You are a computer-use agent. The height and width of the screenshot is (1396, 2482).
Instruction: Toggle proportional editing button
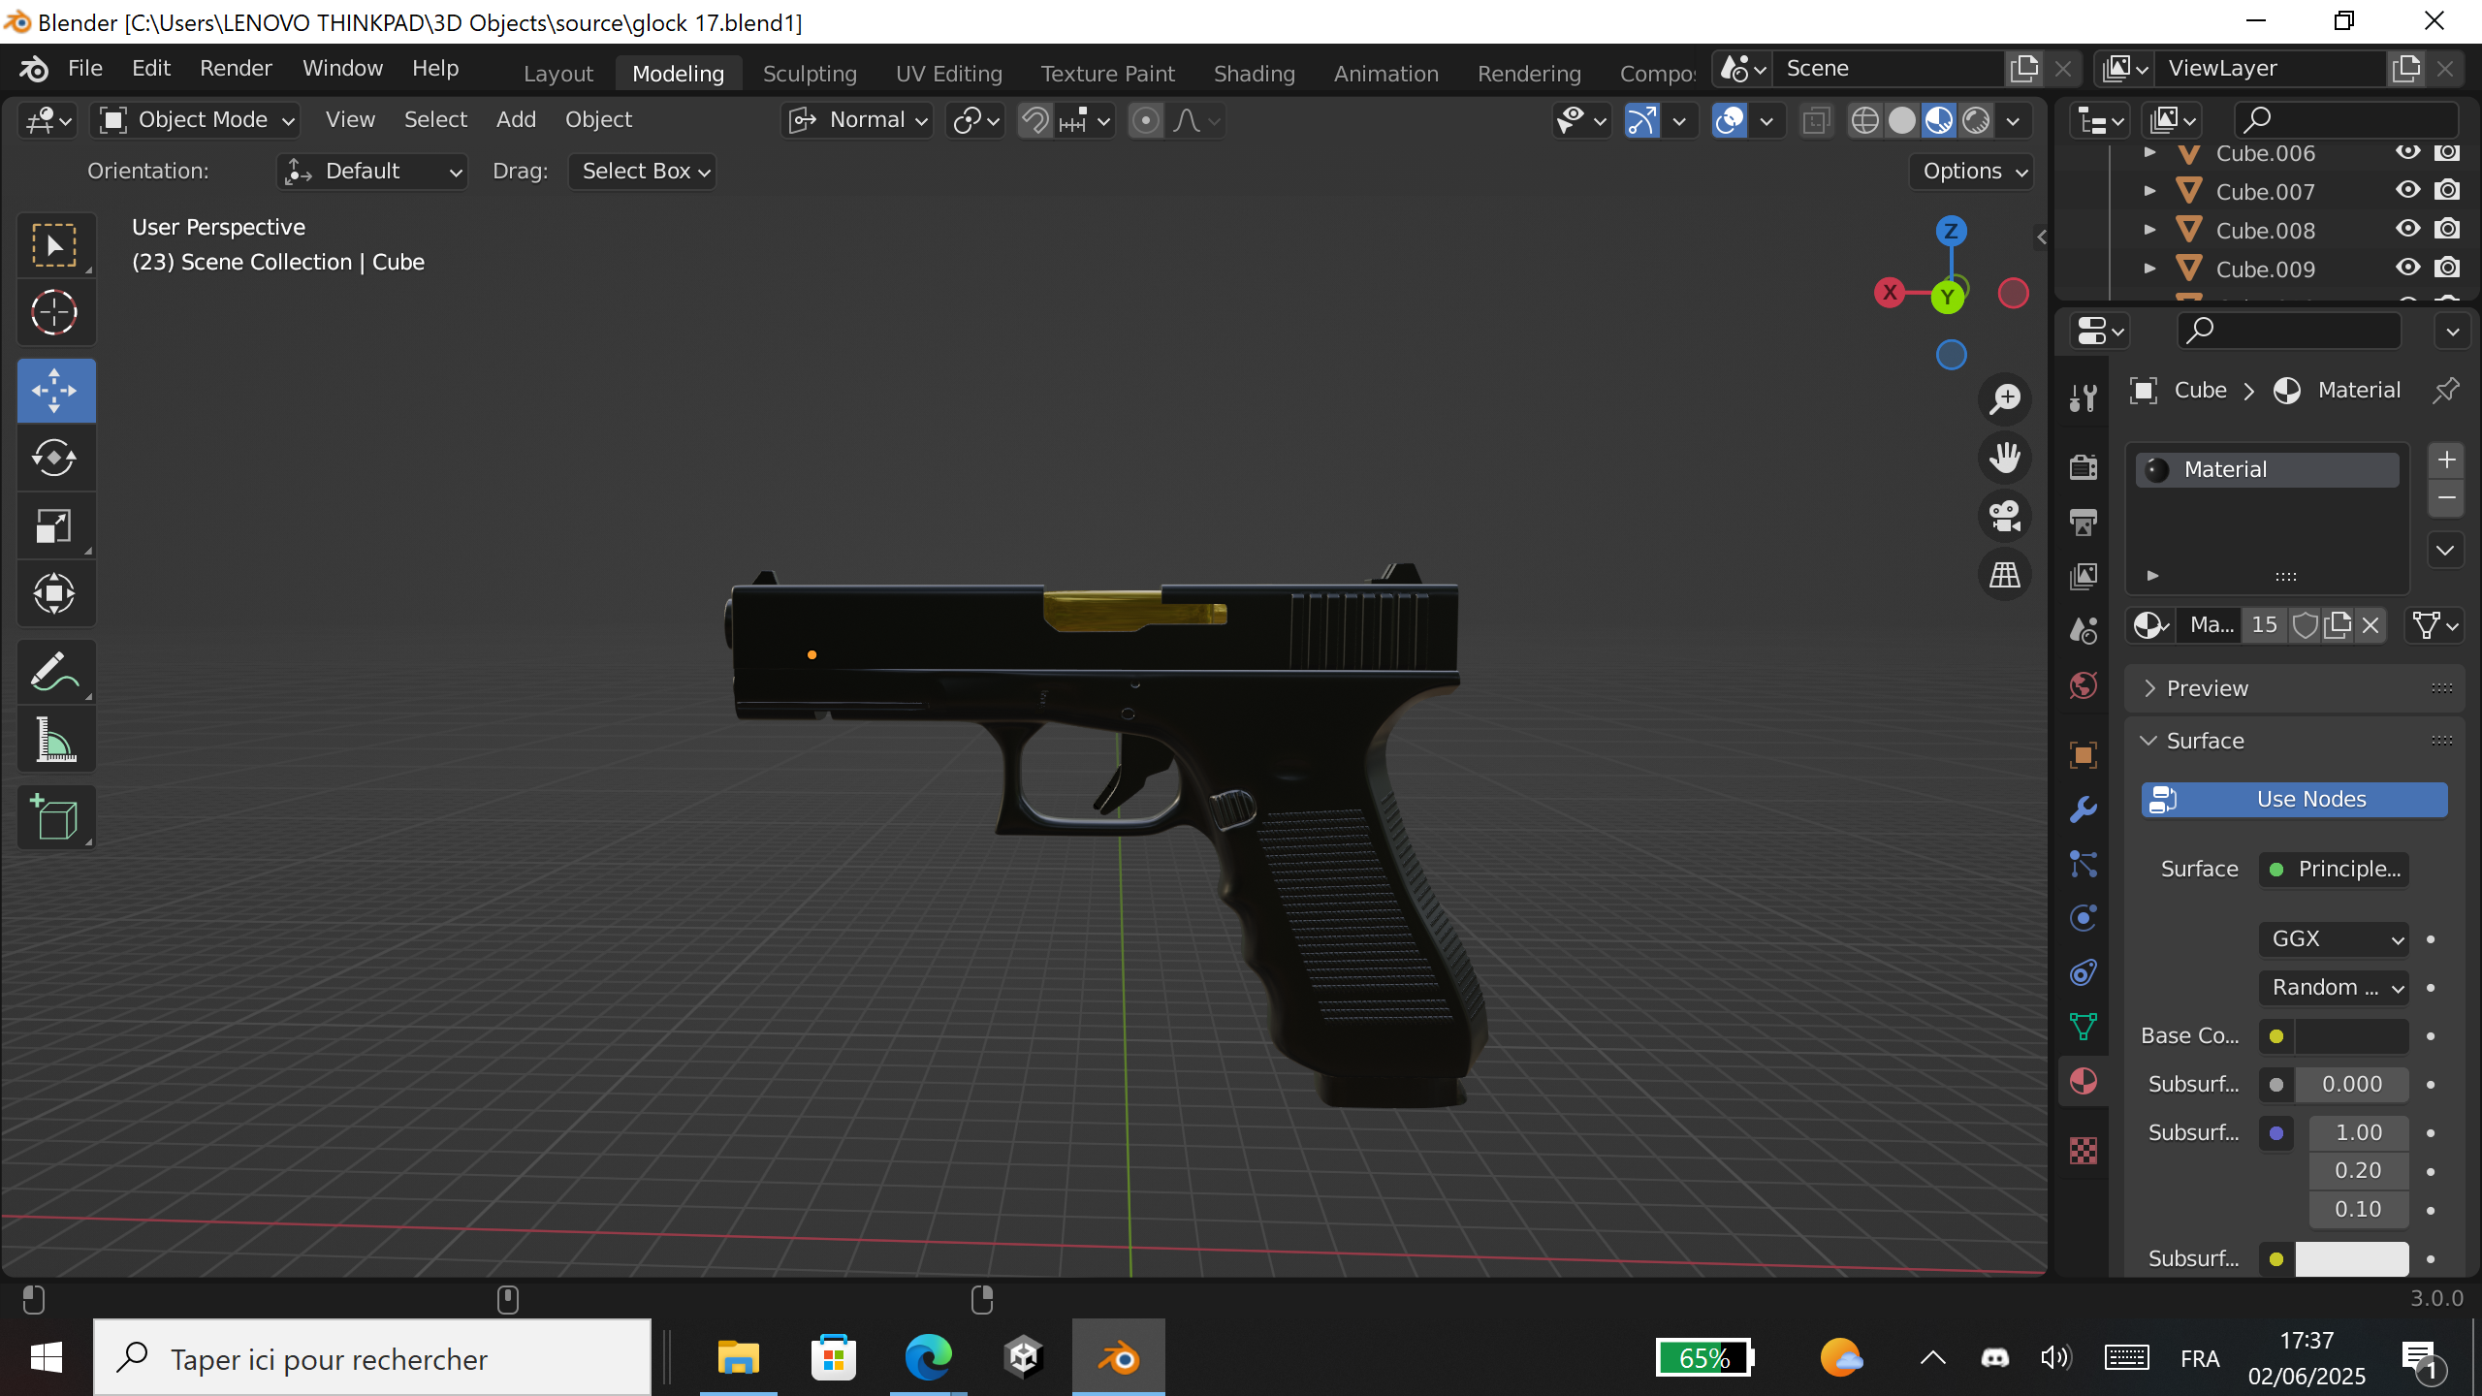click(x=1145, y=120)
